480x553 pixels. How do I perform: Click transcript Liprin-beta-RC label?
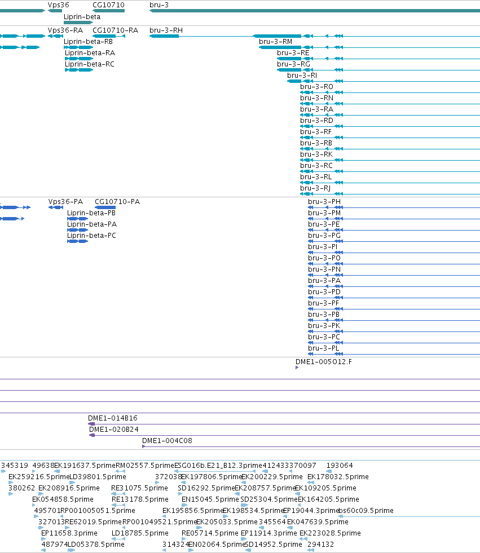[x=89, y=64]
